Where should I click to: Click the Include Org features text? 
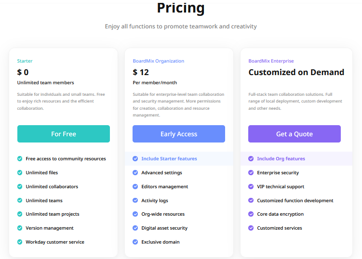281,158
